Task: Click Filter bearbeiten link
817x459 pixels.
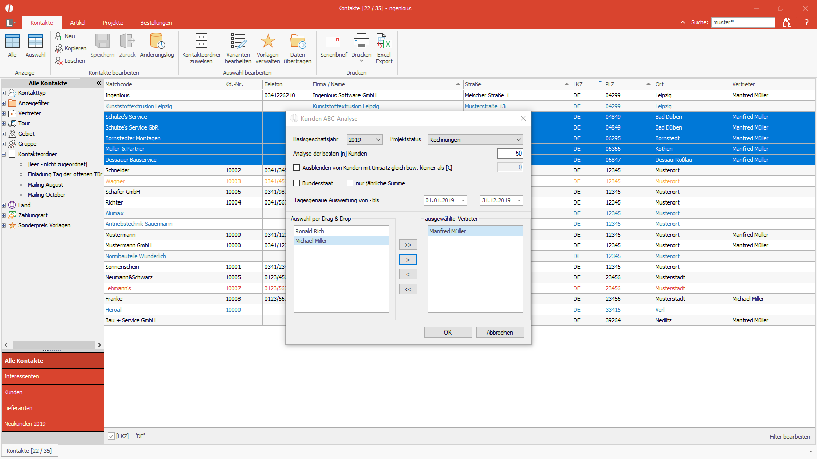Action: [x=789, y=437]
